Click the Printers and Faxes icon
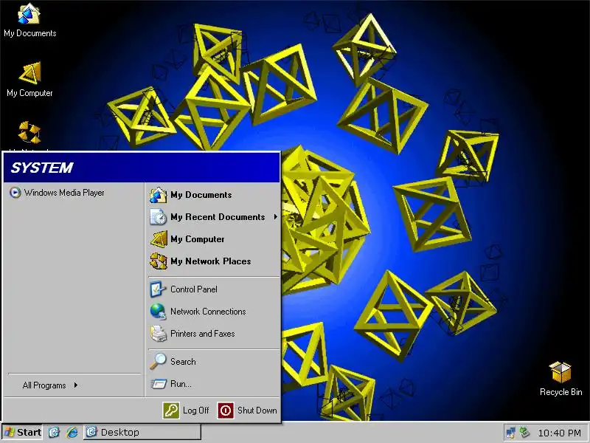 point(158,334)
